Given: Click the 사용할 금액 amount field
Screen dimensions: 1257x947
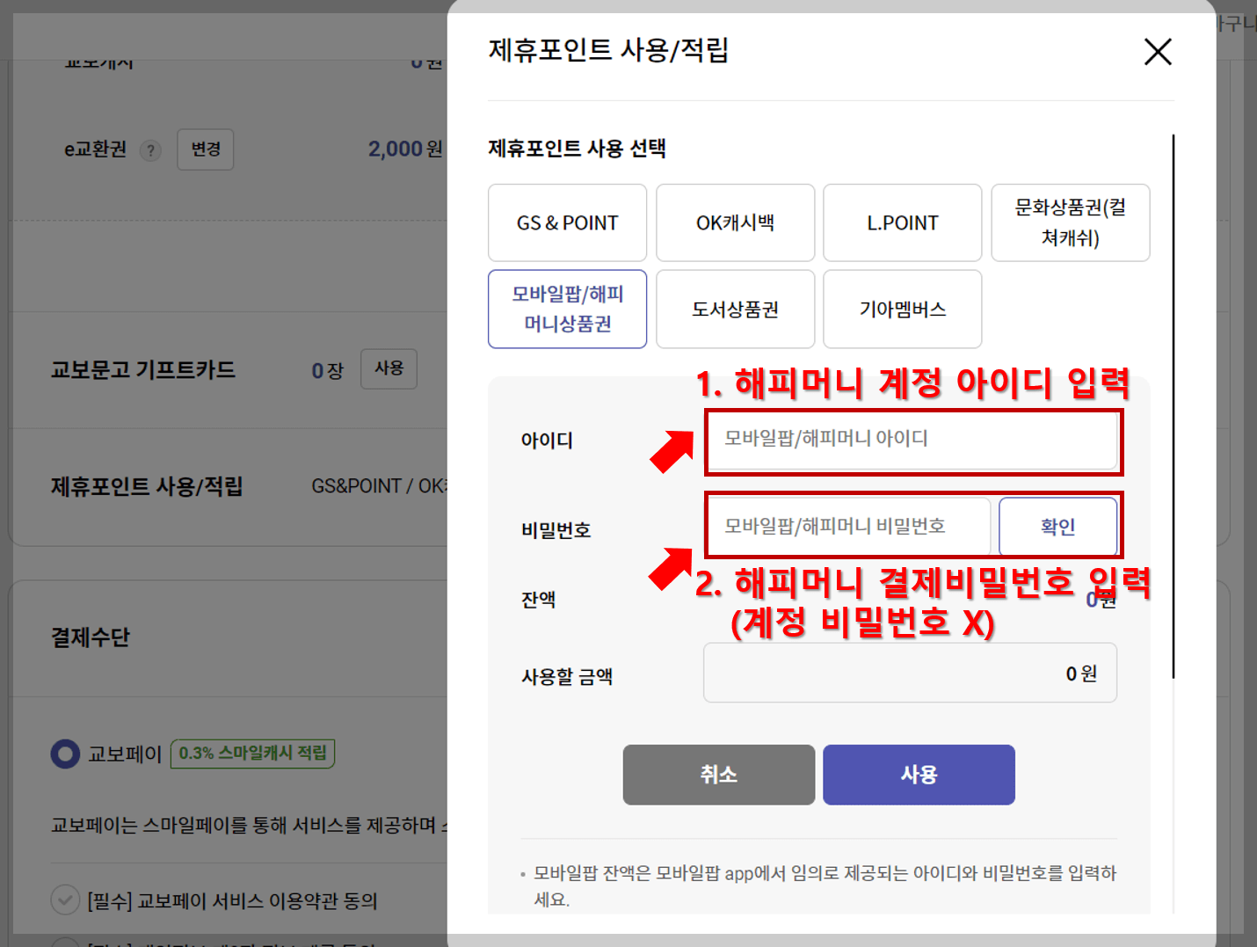Looking at the screenshot, I should point(909,673).
